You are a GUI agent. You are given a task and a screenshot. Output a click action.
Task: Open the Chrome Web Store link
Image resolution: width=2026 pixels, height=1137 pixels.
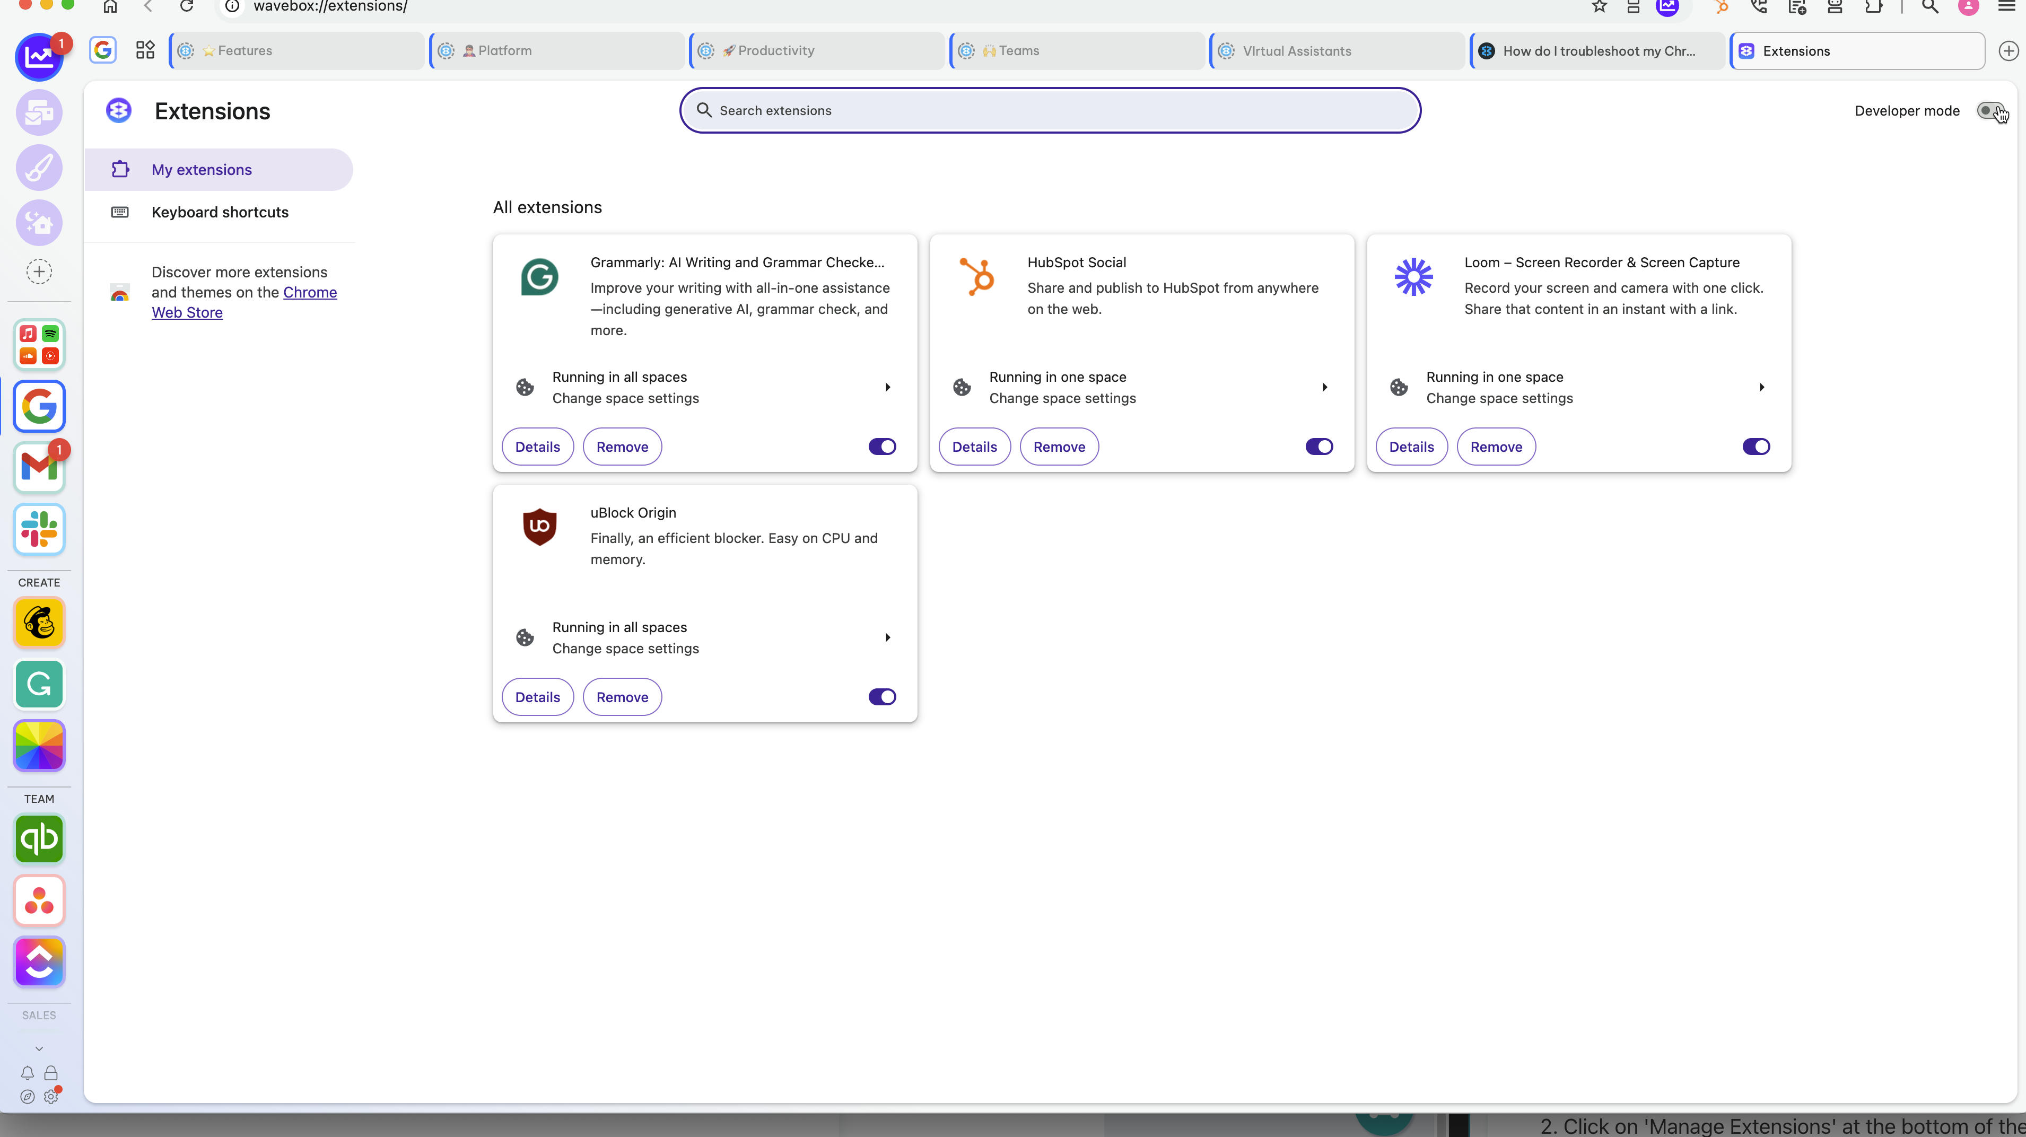click(x=309, y=293)
